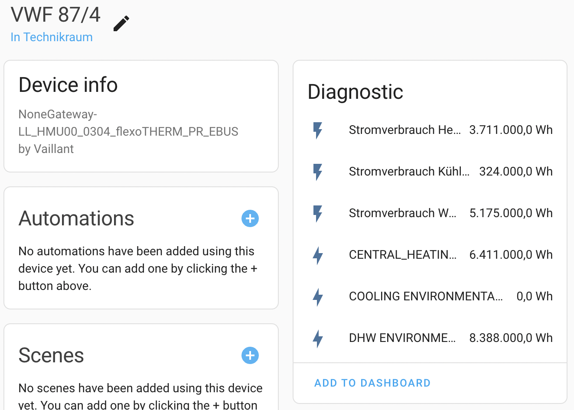Click the lightning icon beside Stromverbrauch Warmwasser
The width and height of the screenshot is (574, 410).
(318, 213)
